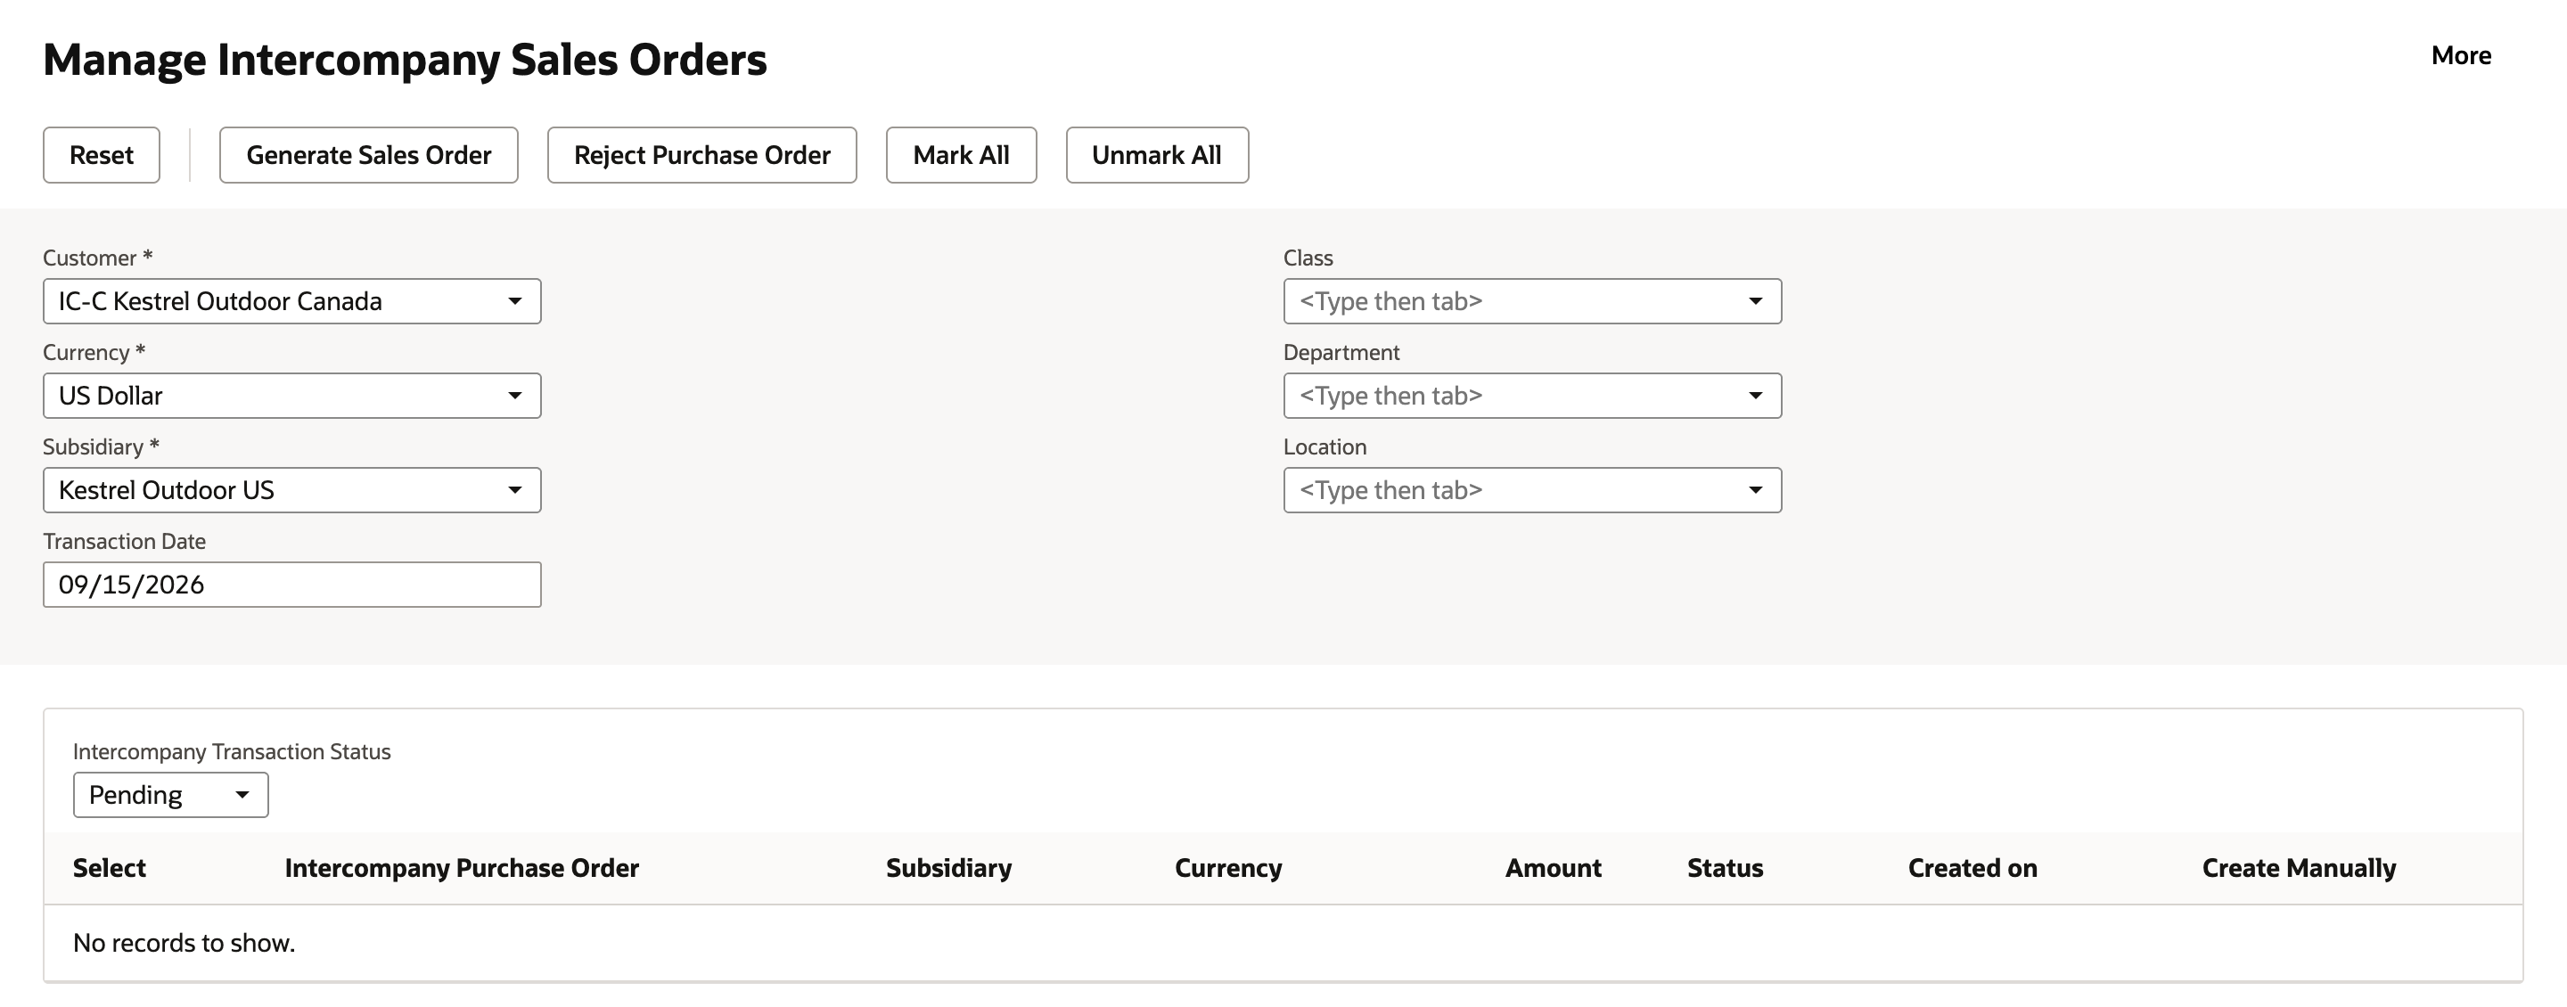
Task: Click the Unmark All button
Action: tap(1157, 155)
